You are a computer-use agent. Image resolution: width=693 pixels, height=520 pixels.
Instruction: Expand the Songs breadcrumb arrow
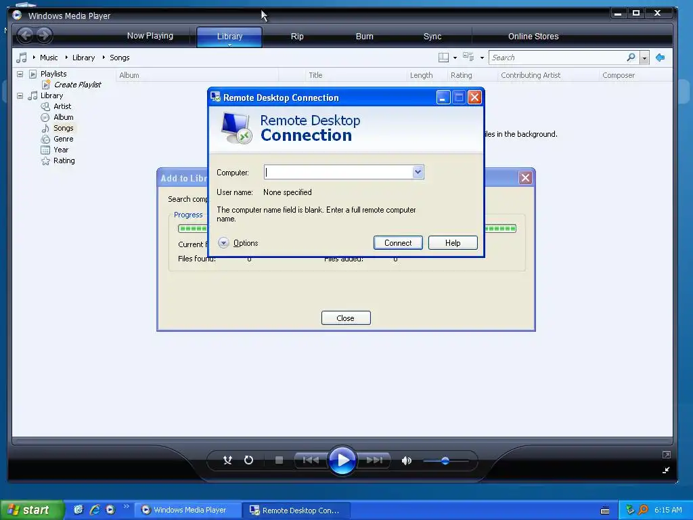click(104, 58)
